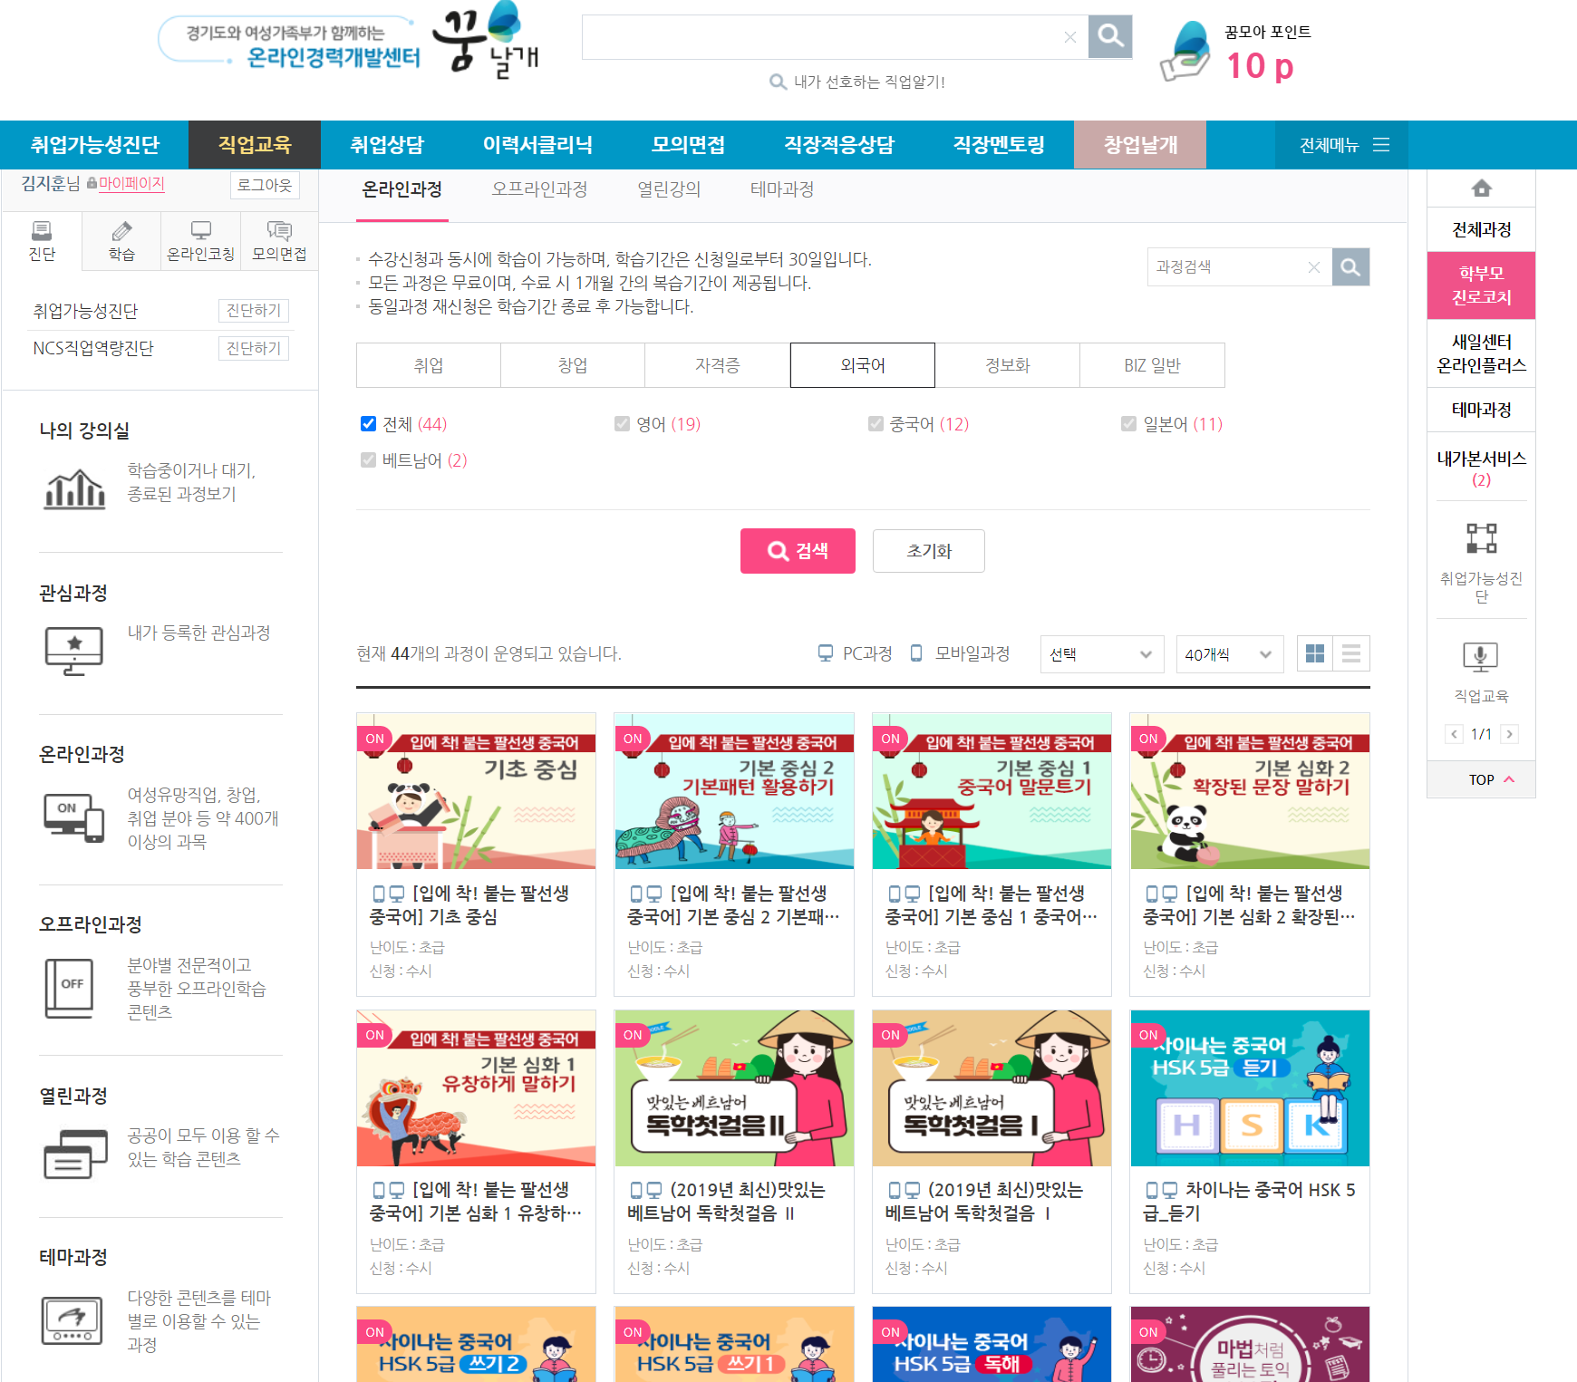Click the 열린과정 windows icon
1577x1382 pixels.
click(75, 1153)
